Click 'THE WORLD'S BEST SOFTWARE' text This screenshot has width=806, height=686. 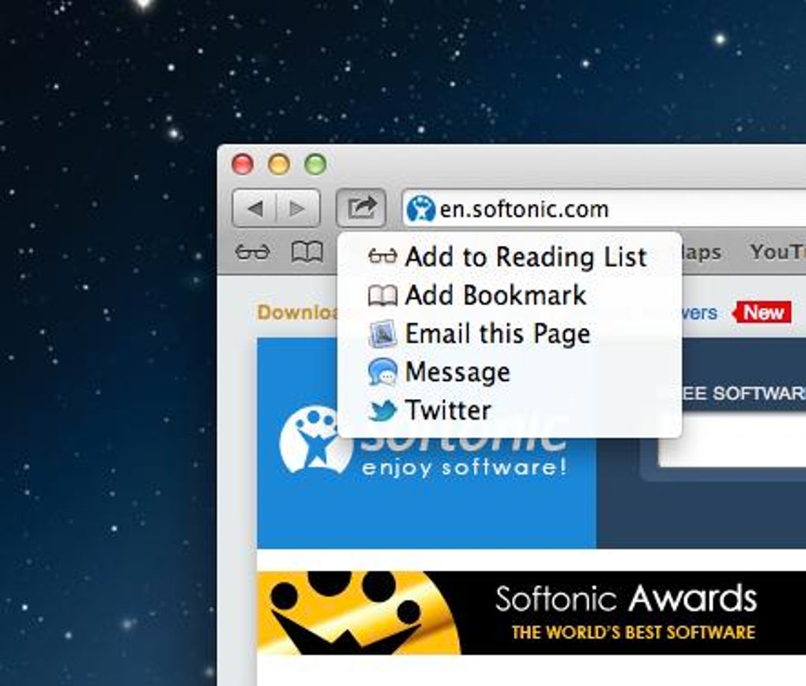click(x=634, y=631)
